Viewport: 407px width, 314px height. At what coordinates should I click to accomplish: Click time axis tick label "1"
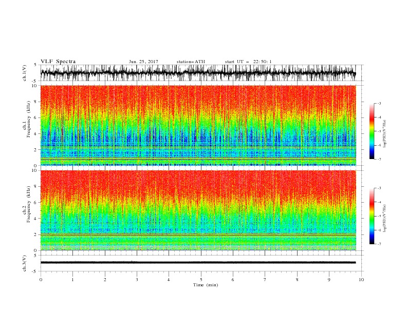click(72, 280)
